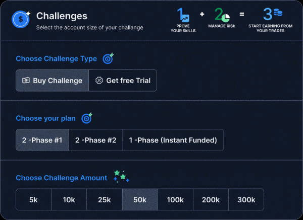The height and width of the screenshot is (220, 303).
Task: Select the 10k challenge amount
Action: click(x=69, y=199)
